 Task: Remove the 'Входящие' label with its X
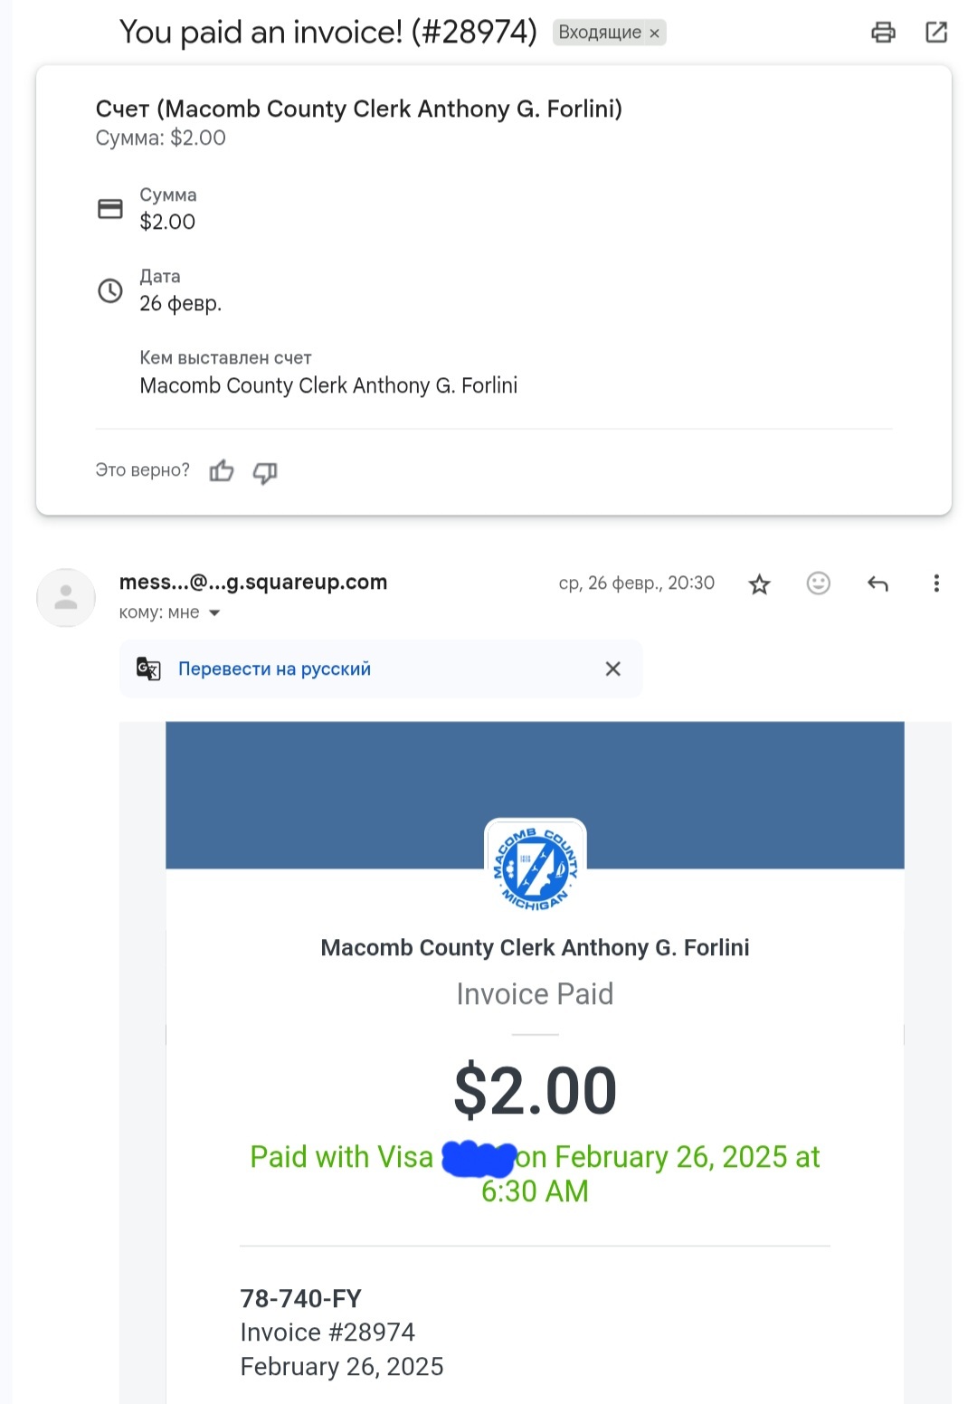tap(655, 33)
